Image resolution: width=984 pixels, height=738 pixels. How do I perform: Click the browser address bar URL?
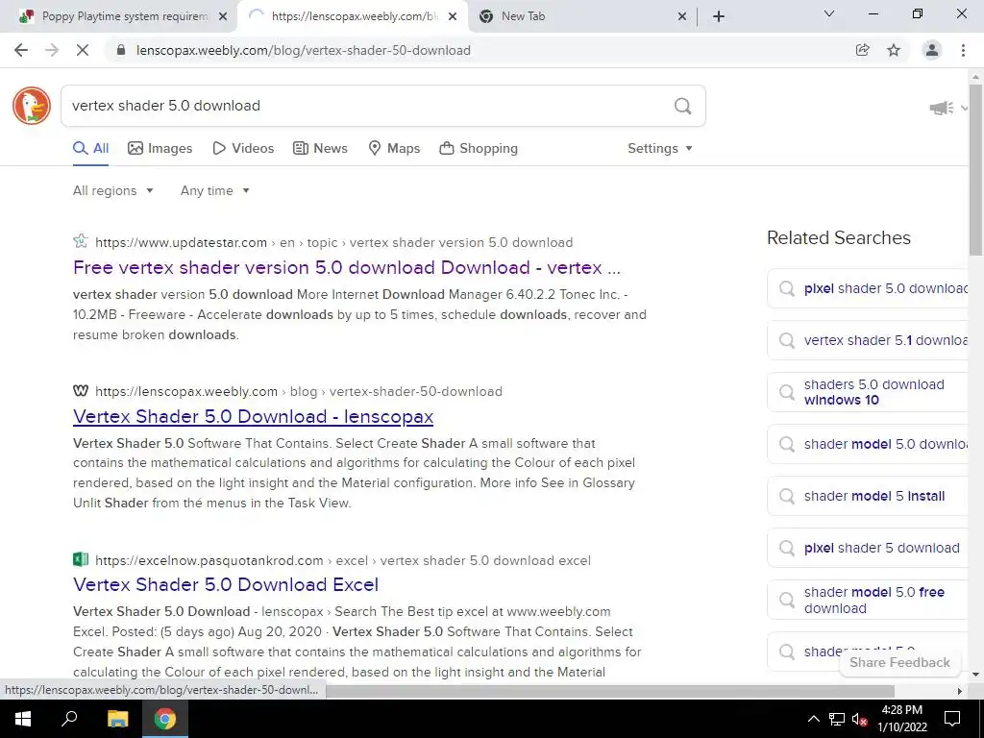click(303, 50)
